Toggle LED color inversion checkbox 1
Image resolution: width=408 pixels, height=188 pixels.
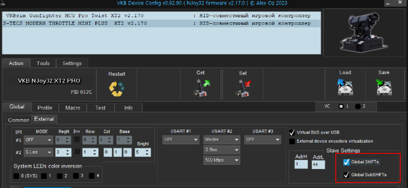(44, 176)
